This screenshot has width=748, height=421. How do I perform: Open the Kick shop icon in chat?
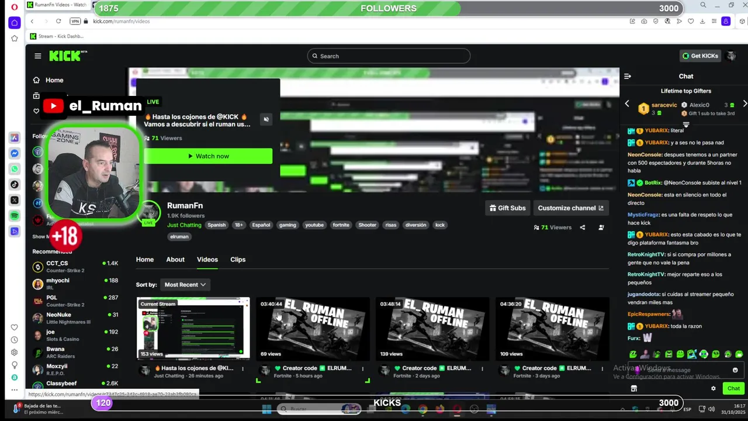coord(633,388)
